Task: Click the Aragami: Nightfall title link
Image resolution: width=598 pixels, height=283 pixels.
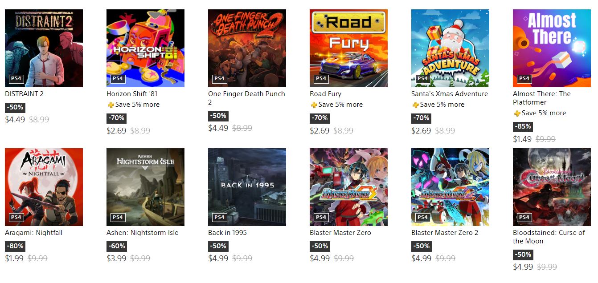Action: [x=33, y=233]
